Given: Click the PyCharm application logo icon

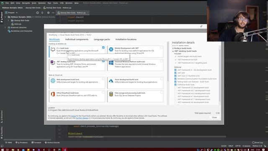Looking at the screenshot, I should click(x=3, y=3).
